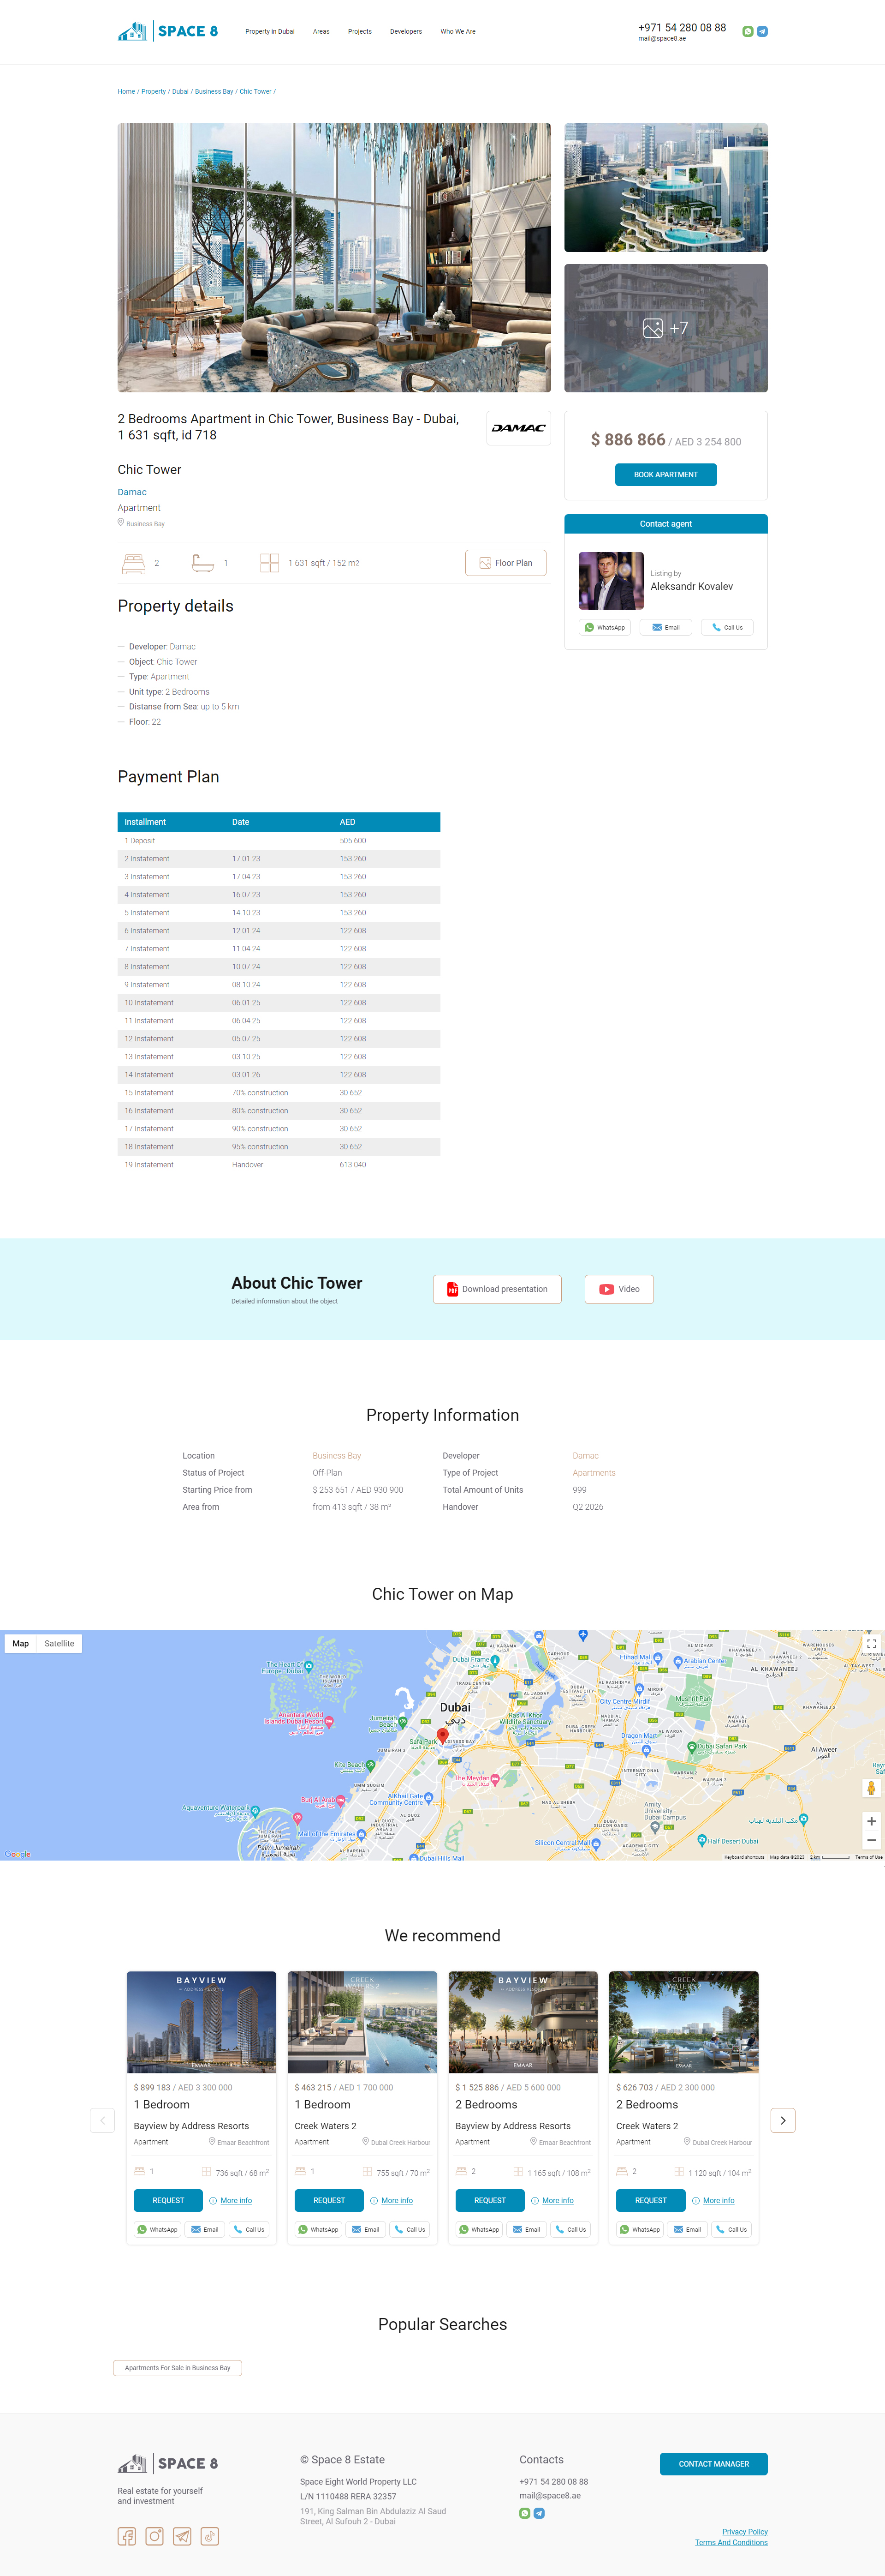Zoom in on the map
The height and width of the screenshot is (2576, 885).
click(871, 1821)
